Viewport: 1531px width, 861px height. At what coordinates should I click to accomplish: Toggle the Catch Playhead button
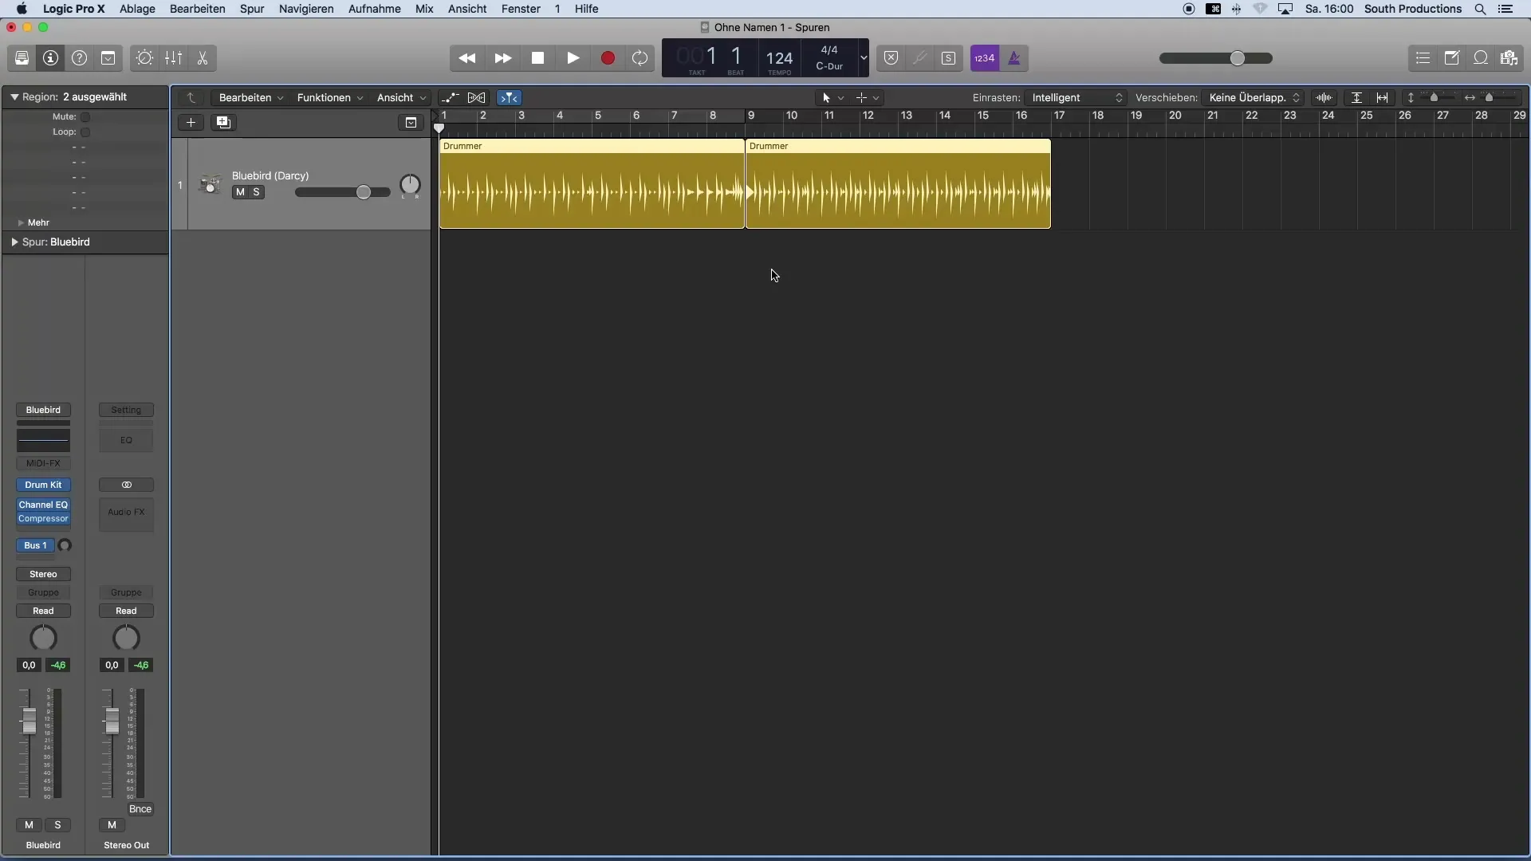[509, 98]
